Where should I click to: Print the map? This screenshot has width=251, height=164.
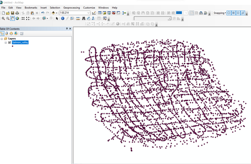[17, 13]
